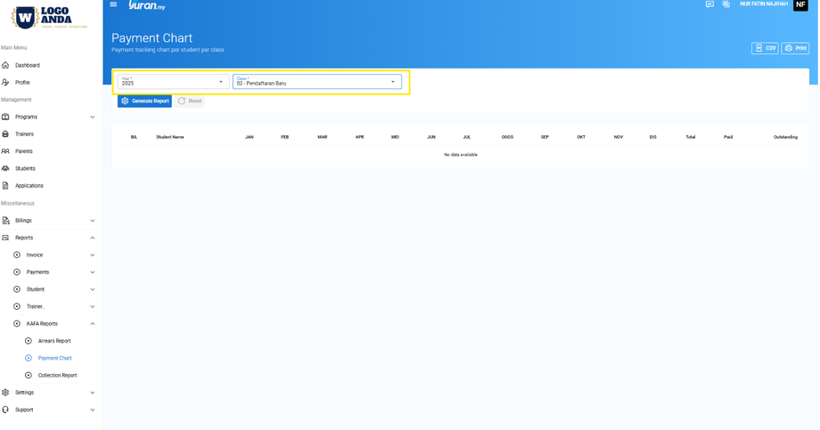Collapse the KAFA Reports chevron
The height and width of the screenshot is (430, 820).
point(93,324)
